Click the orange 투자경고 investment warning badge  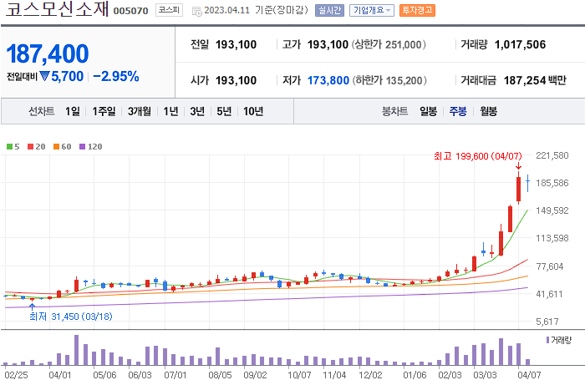pyautogui.click(x=417, y=11)
